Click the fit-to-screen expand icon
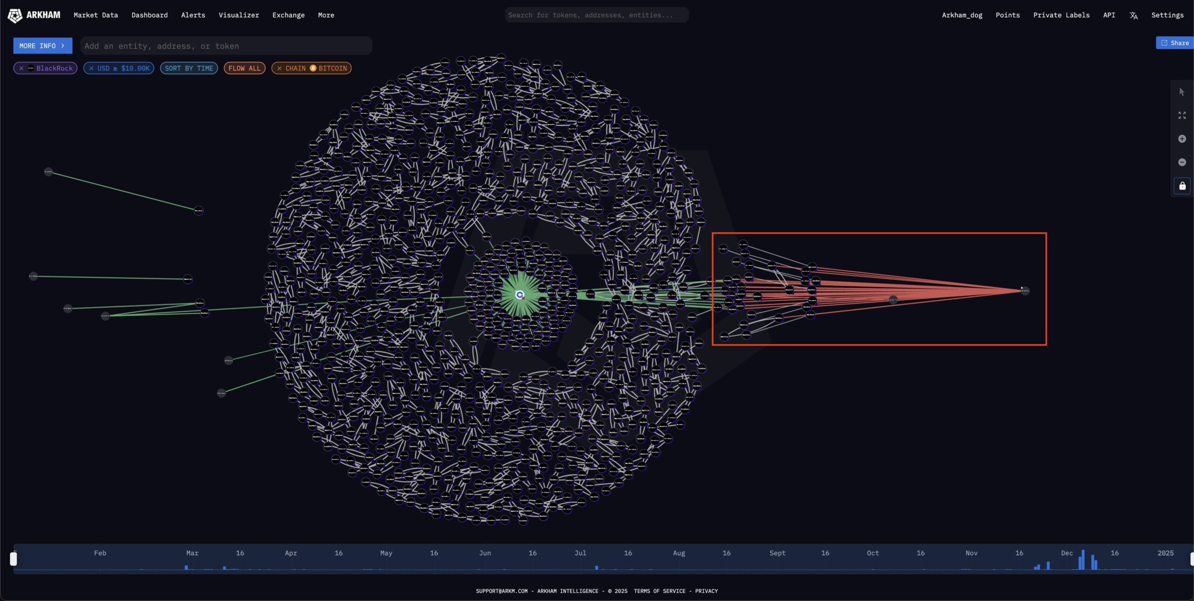The image size is (1194, 601). (x=1181, y=115)
